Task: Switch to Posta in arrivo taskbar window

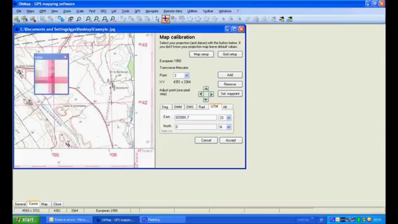Action: [x=70, y=220]
